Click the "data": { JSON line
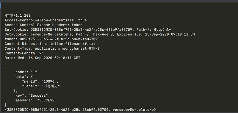 click(23, 77)
